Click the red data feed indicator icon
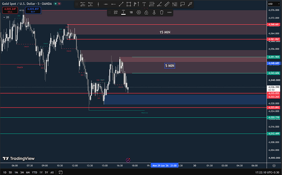Screen dimensions: 282x175 point(59,4)
